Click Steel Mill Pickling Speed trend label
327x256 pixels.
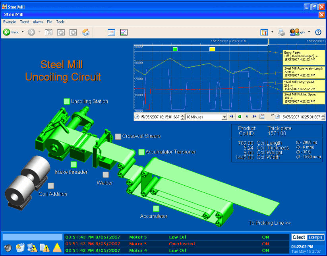[x=304, y=98]
